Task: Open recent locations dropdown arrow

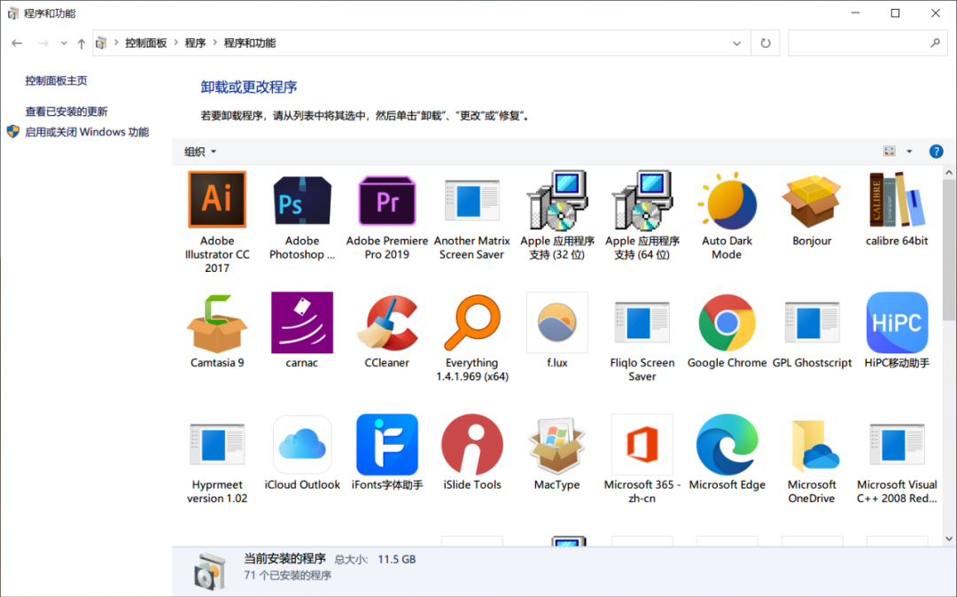Action: [64, 43]
